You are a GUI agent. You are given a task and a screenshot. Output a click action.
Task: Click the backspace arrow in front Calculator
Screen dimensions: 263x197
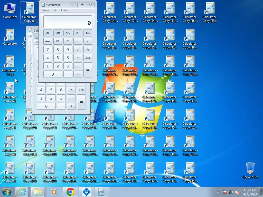tap(48, 41)
